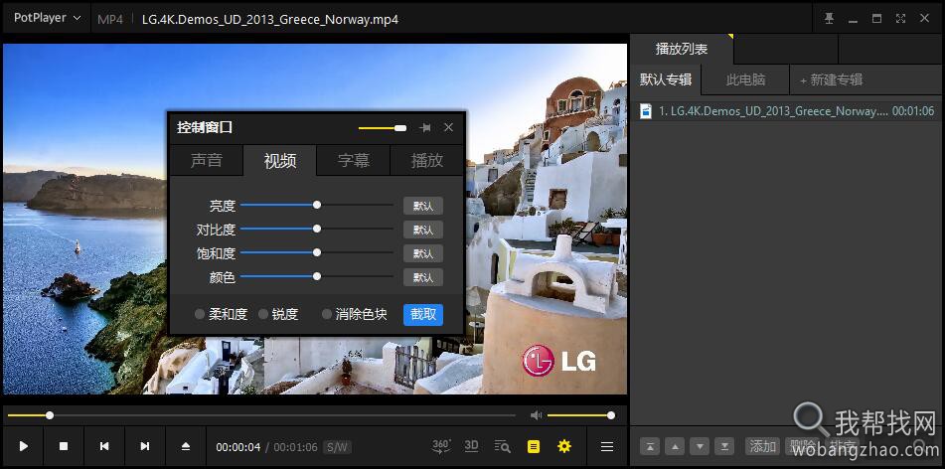Click the 亮度 slider handle

(x=316, y=205)
